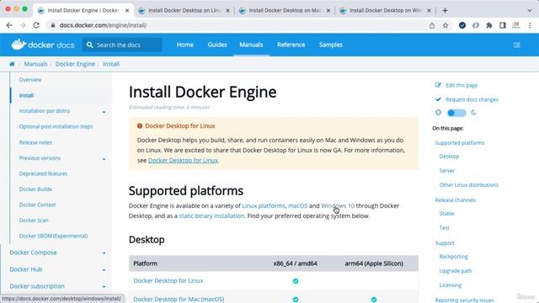Switch to the Install Docker Desktop on Mac tab
The height and width of the screenshot is (303, 539).
(x=285, y=11)
